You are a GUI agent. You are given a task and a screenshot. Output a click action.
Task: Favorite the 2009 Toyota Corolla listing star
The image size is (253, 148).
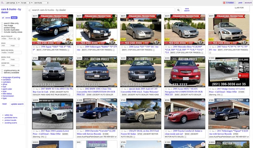pos(166,131)
